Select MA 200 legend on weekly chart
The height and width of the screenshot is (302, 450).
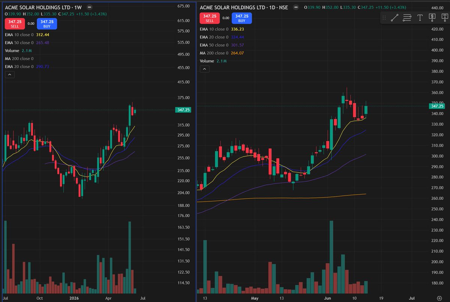click(x=19, y=59)
